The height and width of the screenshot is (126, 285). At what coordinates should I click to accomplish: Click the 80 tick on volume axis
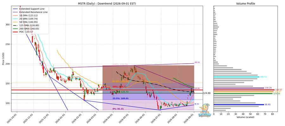pos(272,114)
